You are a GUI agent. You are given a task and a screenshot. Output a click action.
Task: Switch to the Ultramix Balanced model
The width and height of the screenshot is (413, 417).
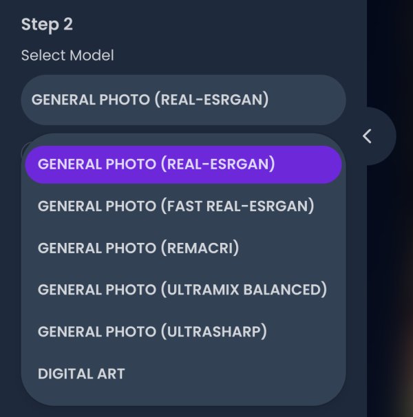click(x=183, y=290)
